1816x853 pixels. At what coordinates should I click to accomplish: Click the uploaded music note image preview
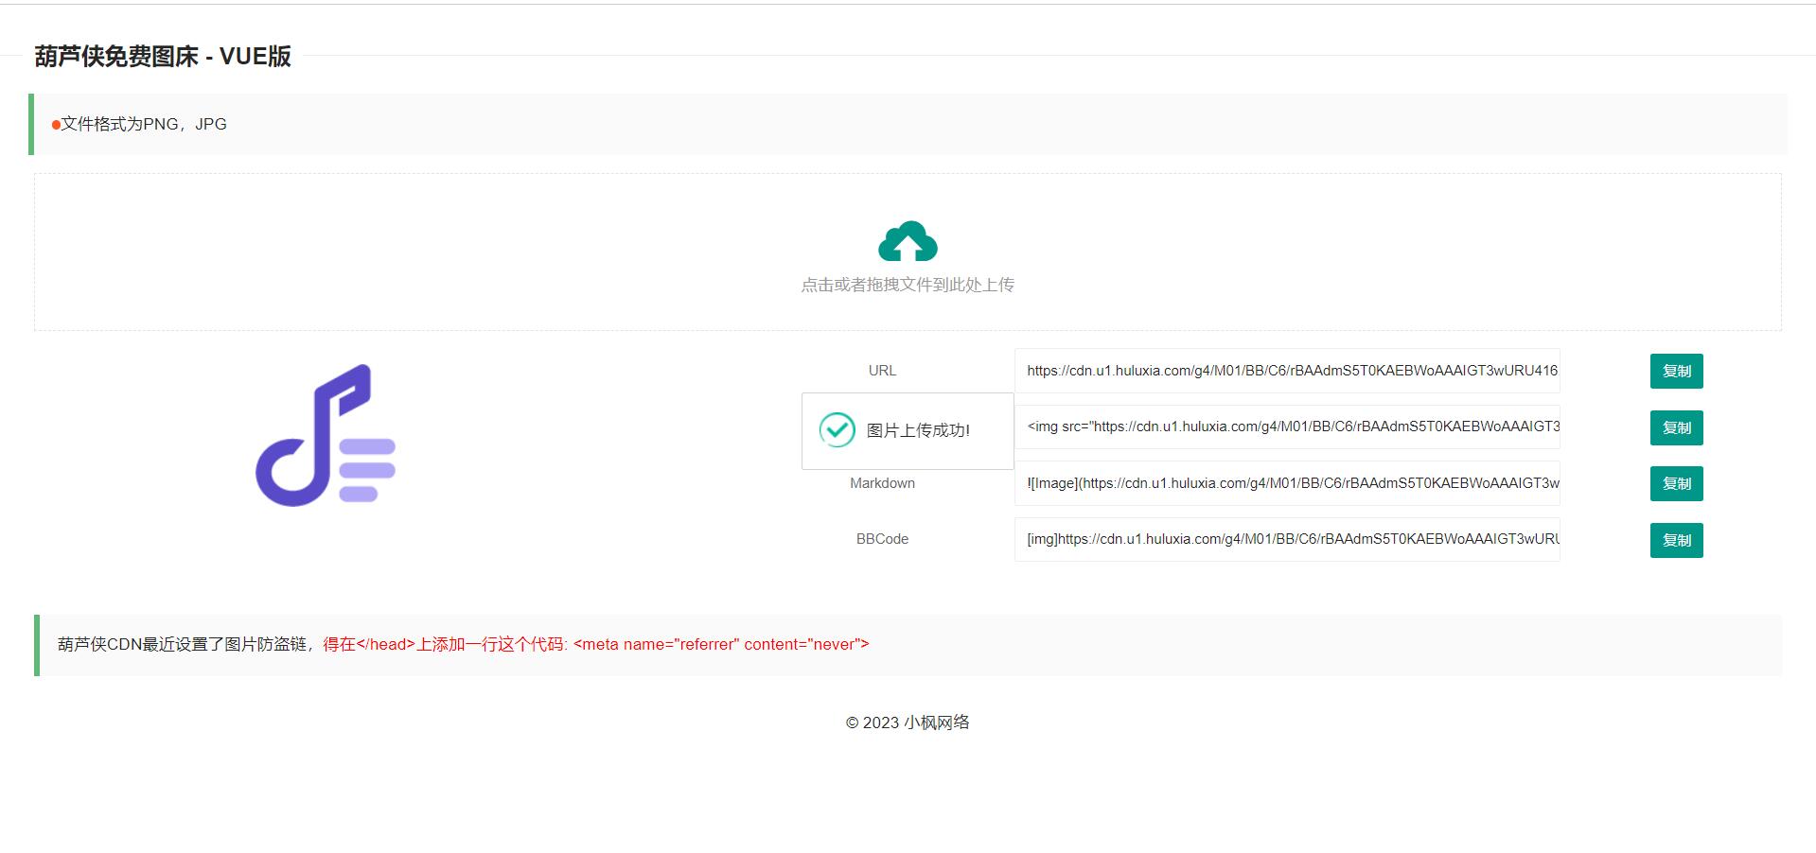click(326, 435)
